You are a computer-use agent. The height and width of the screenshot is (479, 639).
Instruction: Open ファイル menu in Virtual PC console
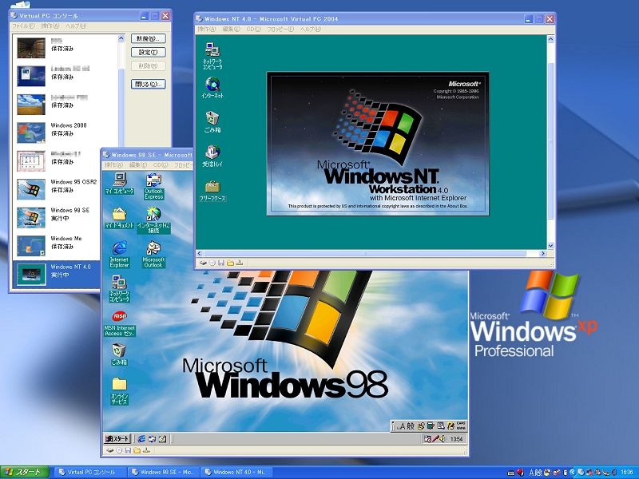coord(23,26)
